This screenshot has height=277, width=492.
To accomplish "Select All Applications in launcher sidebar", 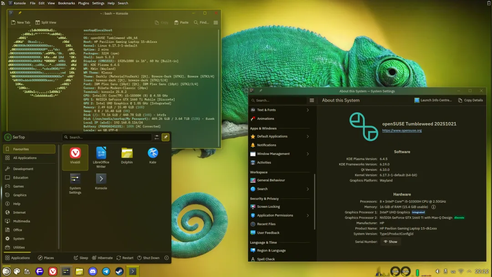I will click(29, 158).
